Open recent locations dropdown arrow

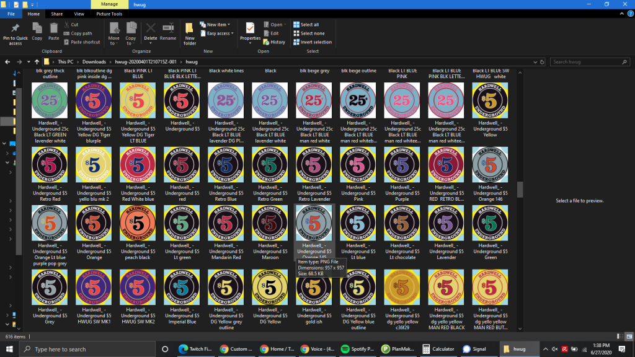coord(29,62)
